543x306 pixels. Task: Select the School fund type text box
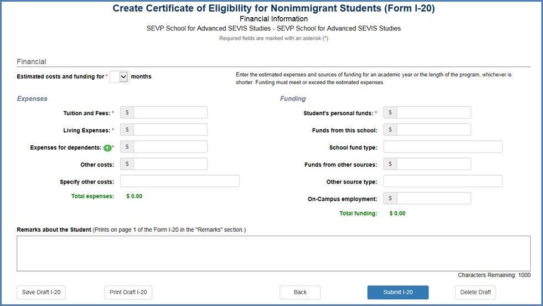click(443, 147)
